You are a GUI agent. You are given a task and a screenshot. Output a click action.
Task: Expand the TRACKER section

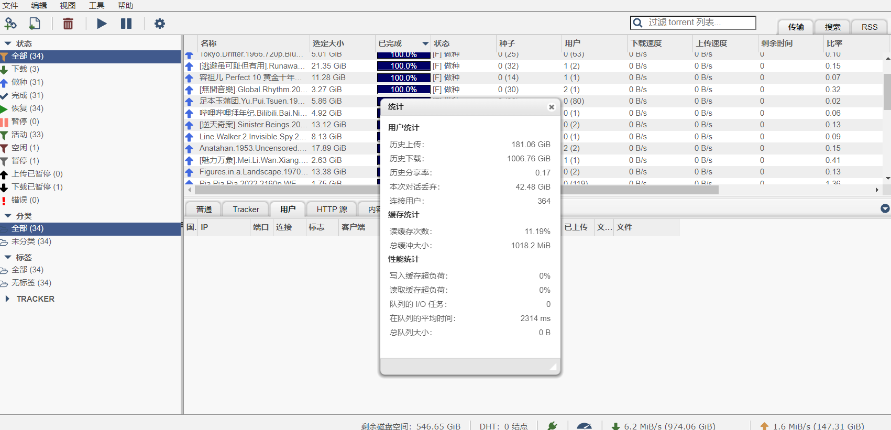tap(7, 299)
